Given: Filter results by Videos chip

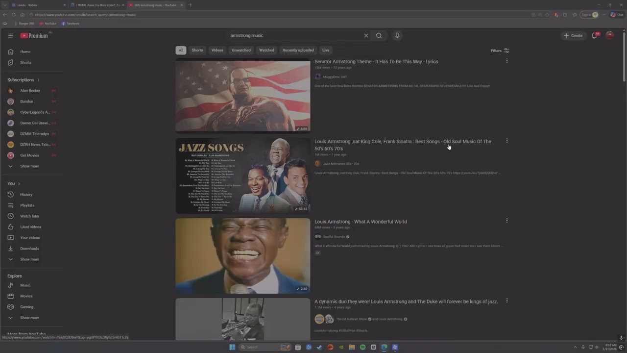Looking at the screenshot, I should (x=217, y=50).
